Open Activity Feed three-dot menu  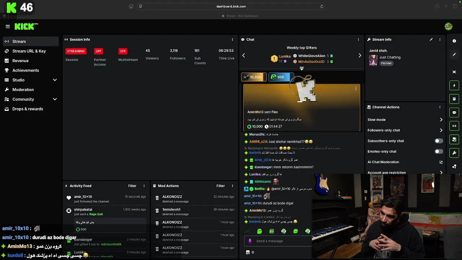pyautogui.click(x=144, y=186)
